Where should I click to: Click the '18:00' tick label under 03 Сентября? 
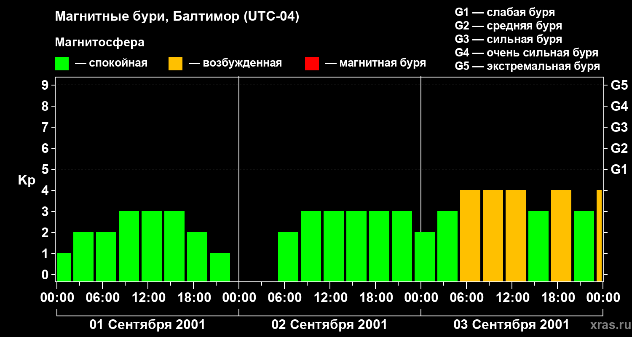(557, 298)
